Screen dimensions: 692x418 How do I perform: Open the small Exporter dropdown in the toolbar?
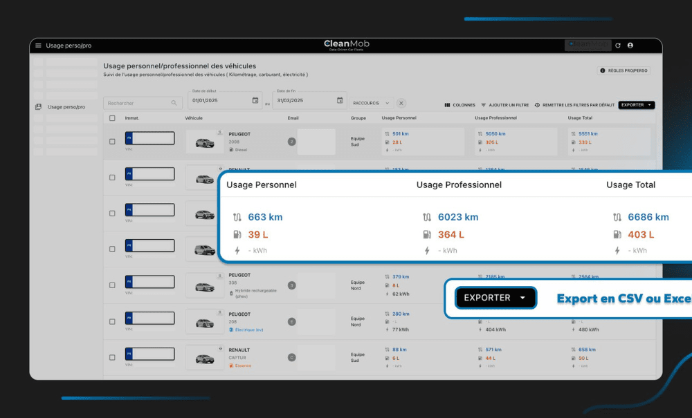[x=636, y=105]
